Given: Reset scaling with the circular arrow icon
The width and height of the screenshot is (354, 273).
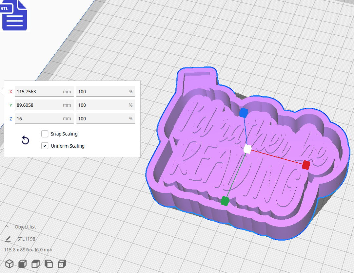Looking at the screenshot, I should [x=25, y=140].
